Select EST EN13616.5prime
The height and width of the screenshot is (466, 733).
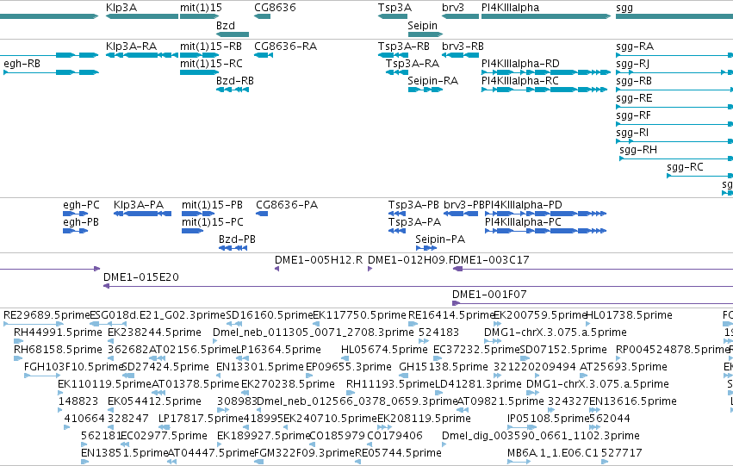594,410
